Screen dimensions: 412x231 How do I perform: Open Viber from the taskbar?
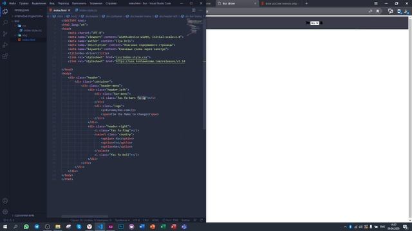tap(131, 227)
